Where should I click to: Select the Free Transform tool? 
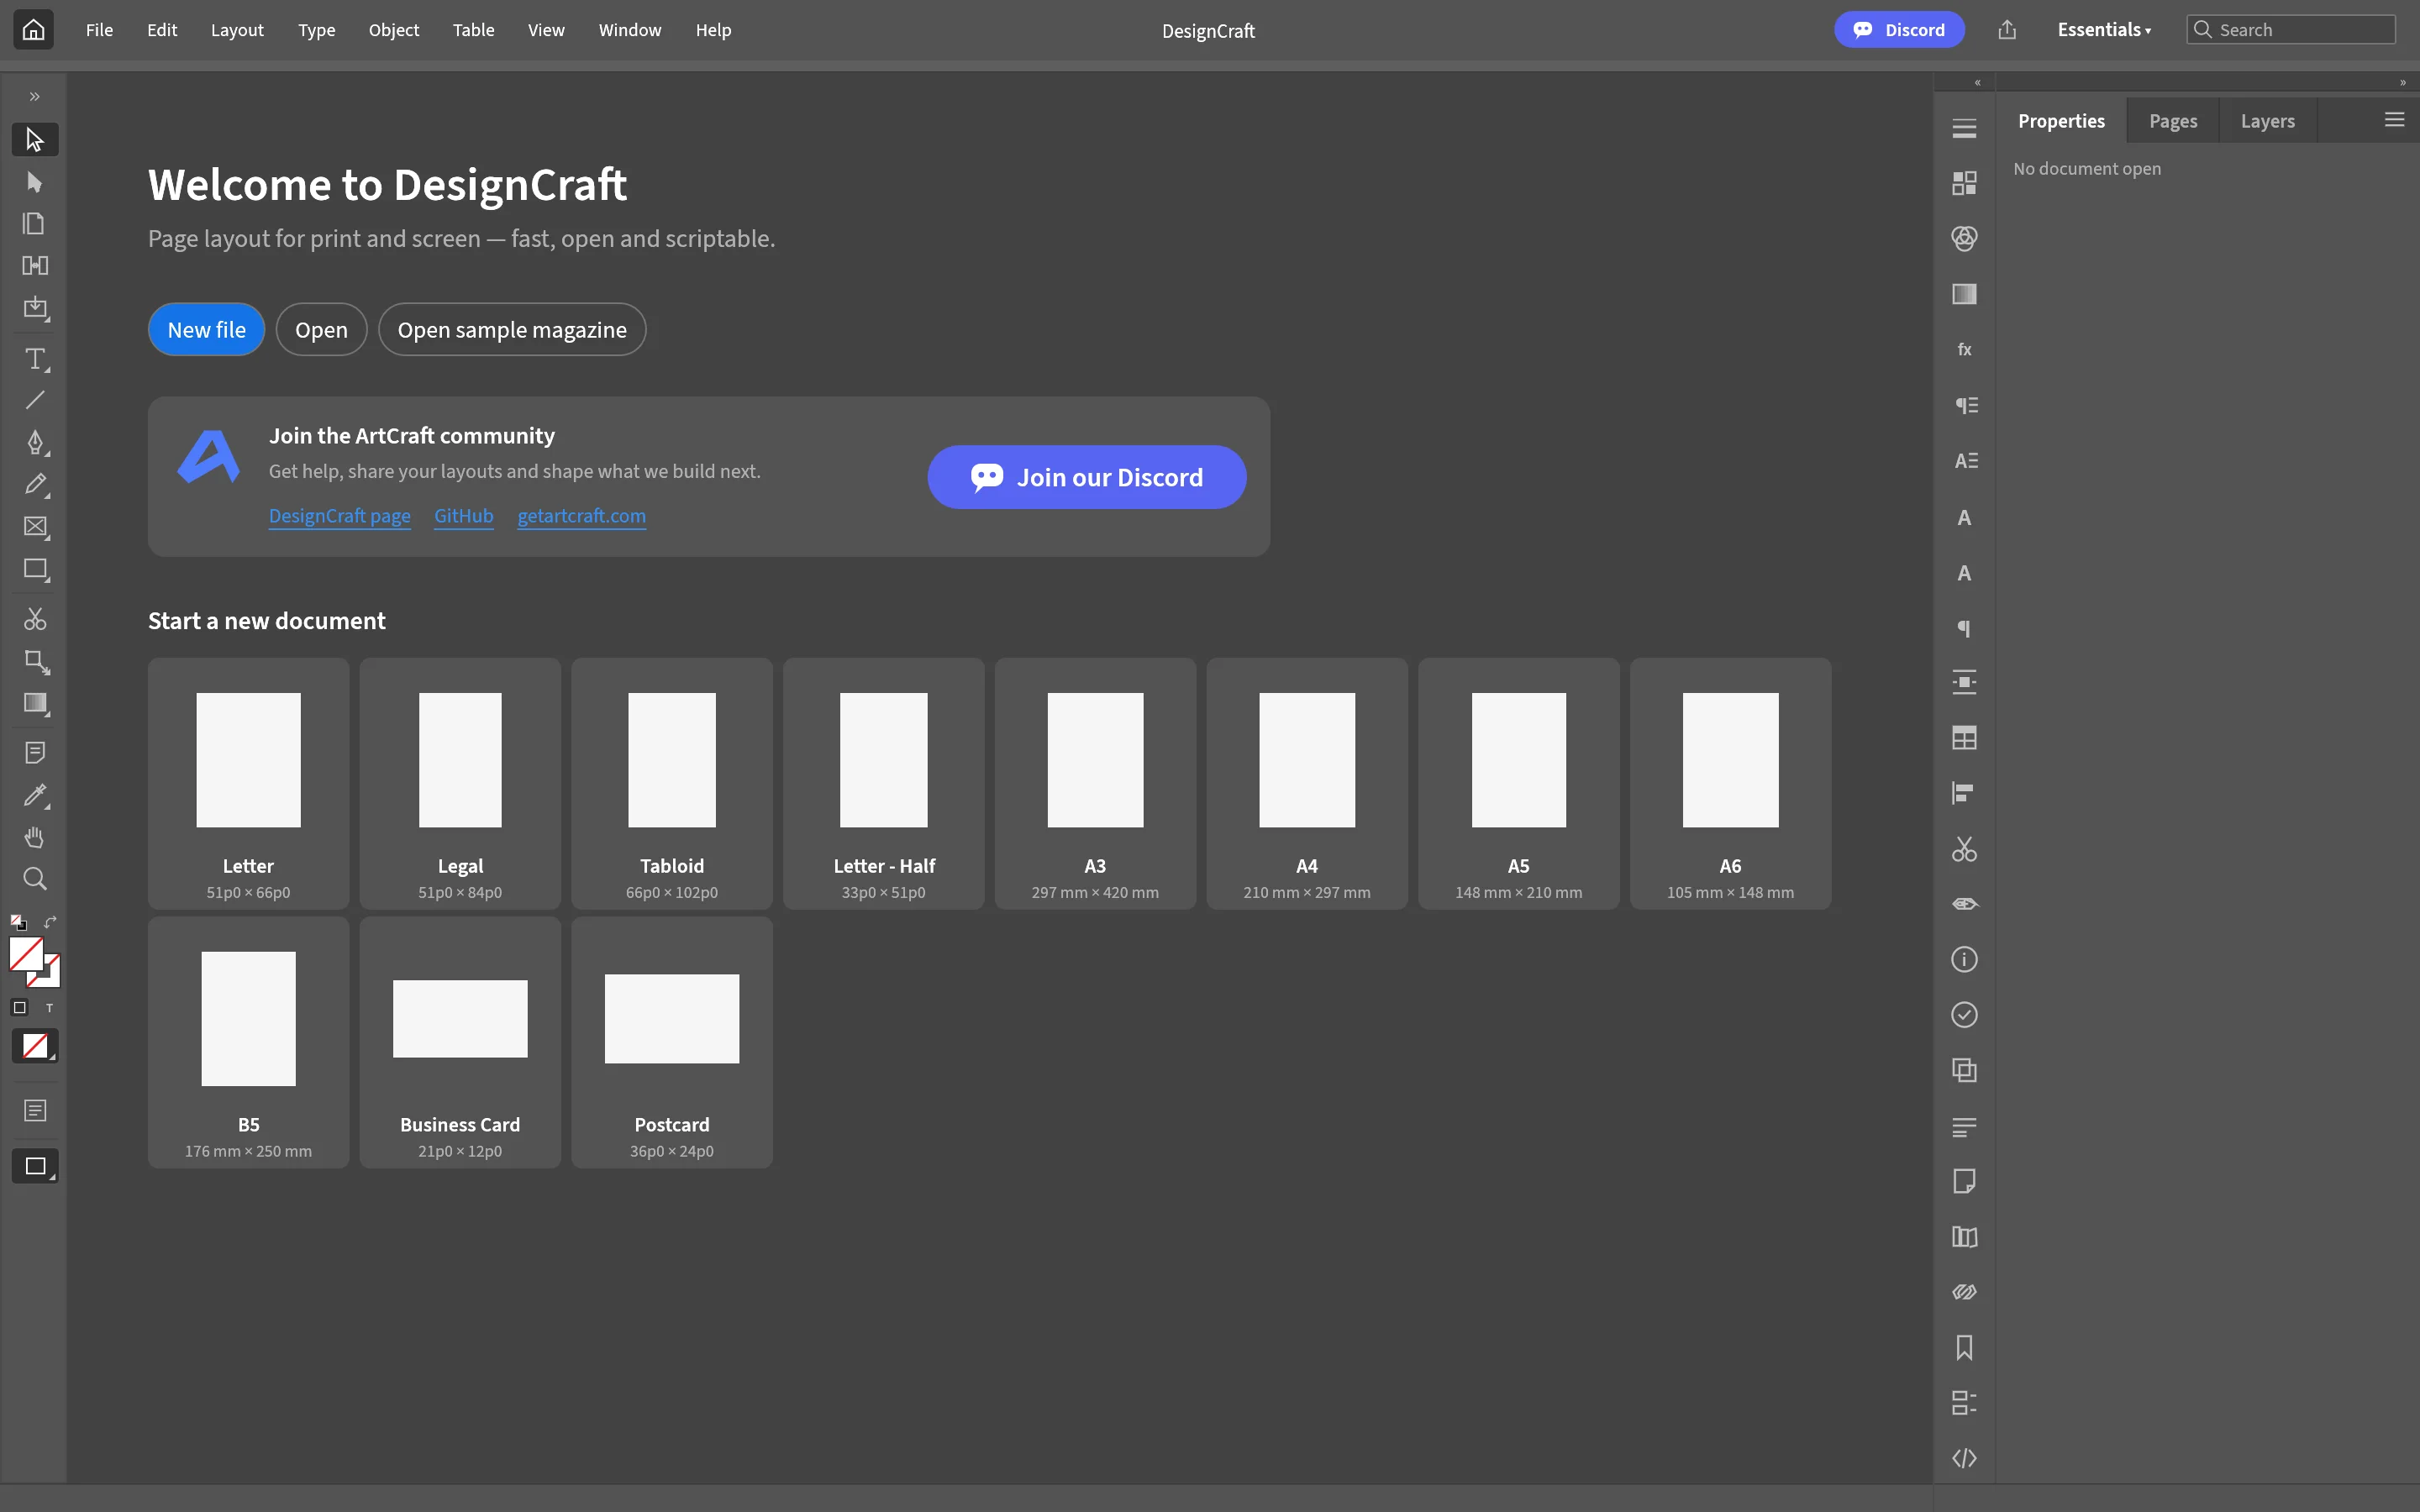click(35, 661)
